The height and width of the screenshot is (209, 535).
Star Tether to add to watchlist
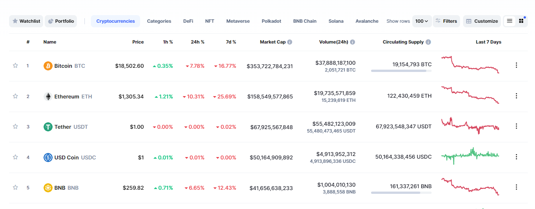pos(16,126)
